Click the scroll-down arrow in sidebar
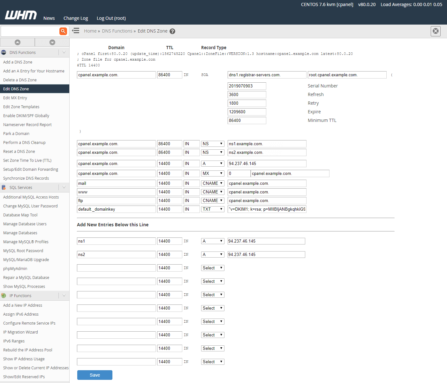The image size is (447, 383). (x=52, y=42)
